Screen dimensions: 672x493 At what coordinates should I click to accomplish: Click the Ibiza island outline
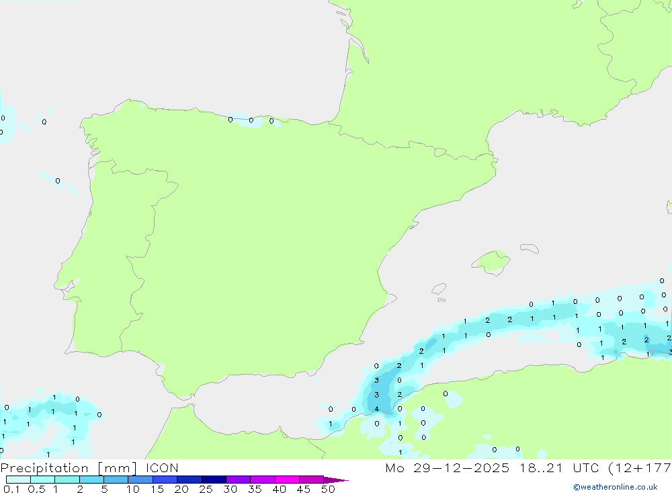(x=439, y=289)
